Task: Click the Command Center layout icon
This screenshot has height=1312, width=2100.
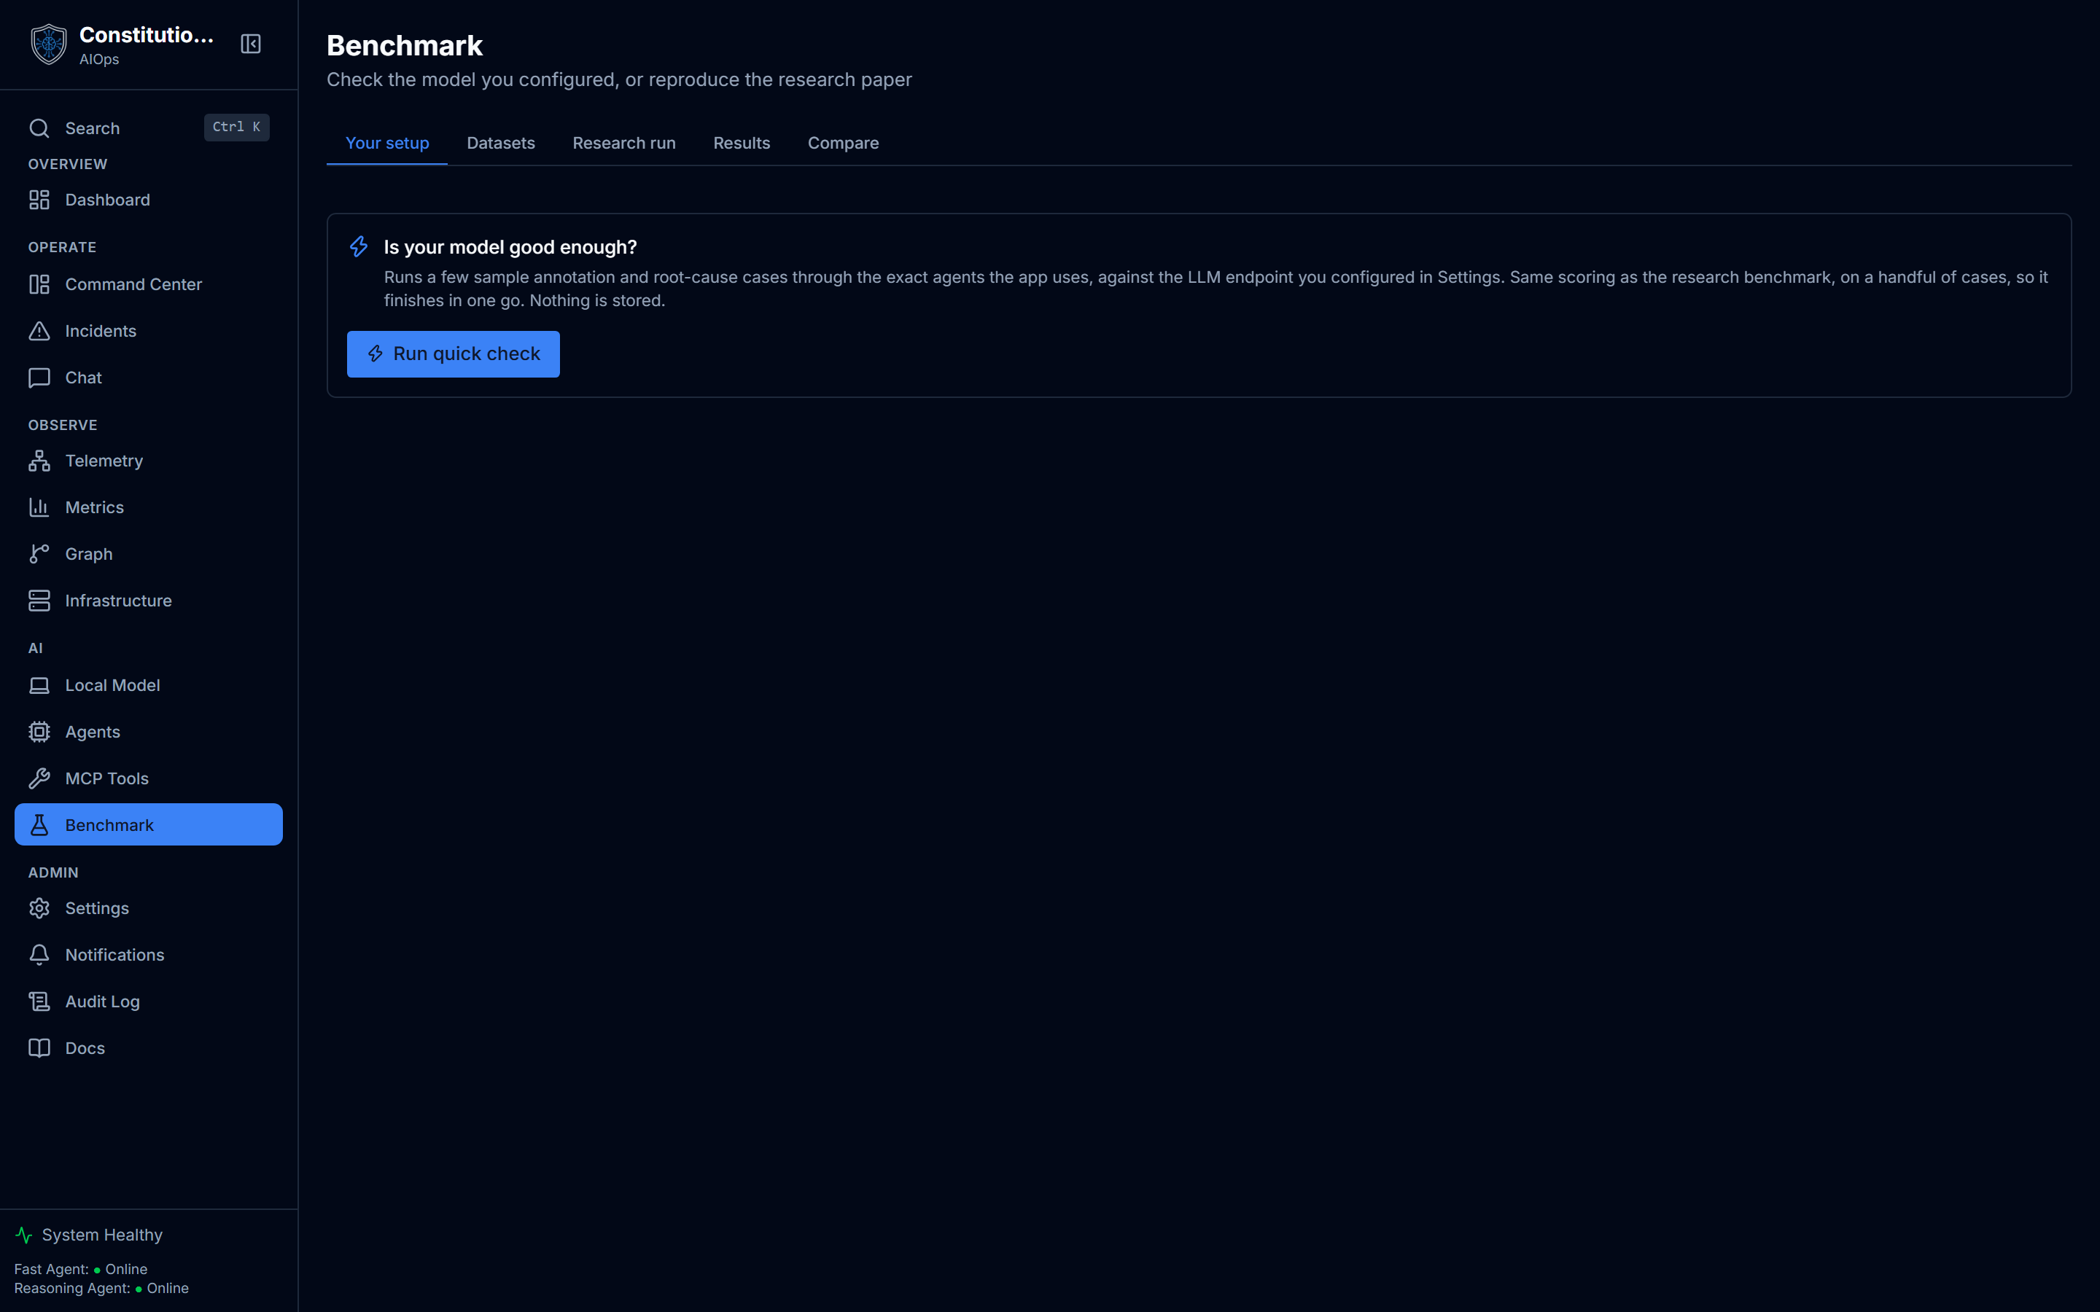Action: click(x=39, y=284)
